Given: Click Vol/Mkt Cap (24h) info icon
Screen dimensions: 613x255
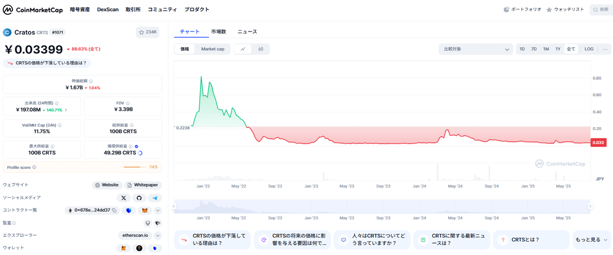Looking at the screenshot, I should click(60, 125).
